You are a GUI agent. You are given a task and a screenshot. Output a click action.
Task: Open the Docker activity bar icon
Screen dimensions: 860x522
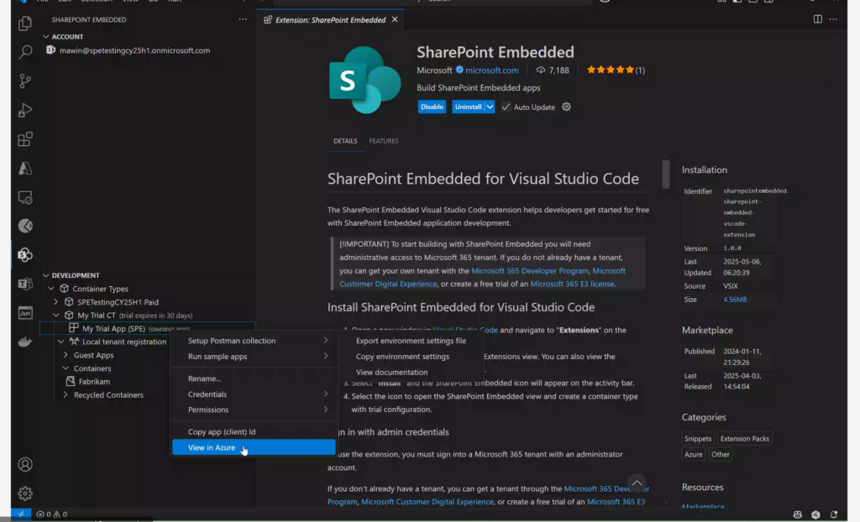pos(25,342)
